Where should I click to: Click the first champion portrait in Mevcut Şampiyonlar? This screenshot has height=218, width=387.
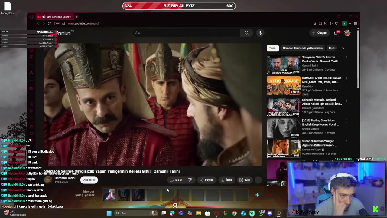[109, 195]
